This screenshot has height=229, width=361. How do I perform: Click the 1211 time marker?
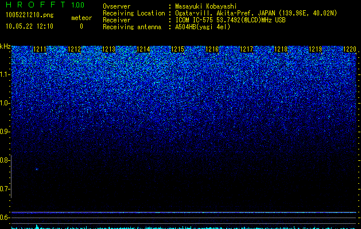point(40,49)
